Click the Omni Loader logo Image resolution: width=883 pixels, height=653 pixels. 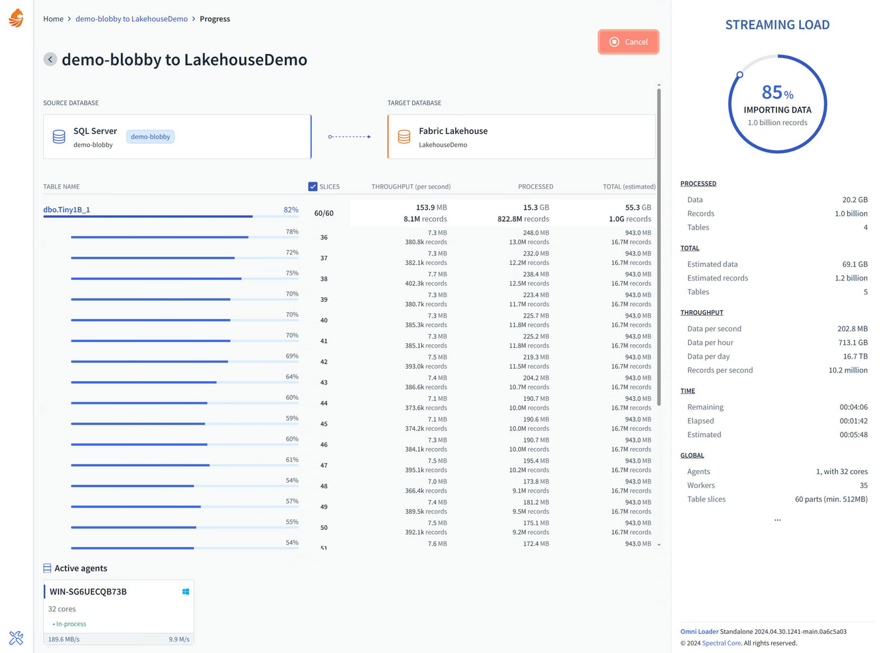[x=15, y=18]
